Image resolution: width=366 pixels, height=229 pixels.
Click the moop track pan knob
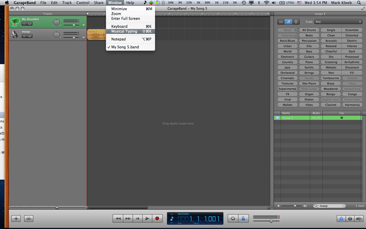[56, 35]
